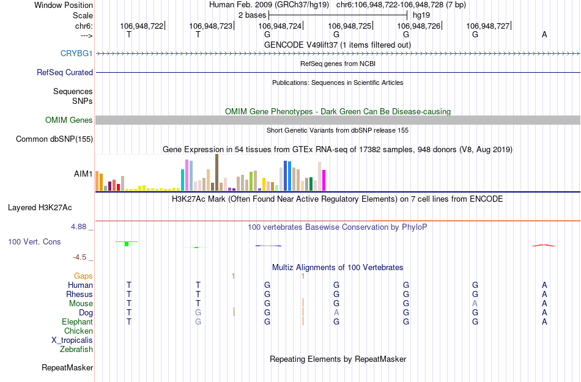The height and width of the screenshot is (382, 581).
Task: Click the light G in Elephant row
Action: coord(198,321)
